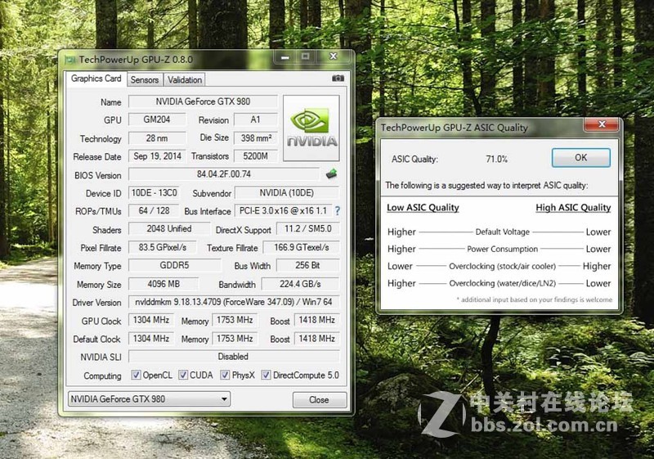Click the Release Date field Sep 19, 2014
The image size is (654, 459).
coord(157,156)
